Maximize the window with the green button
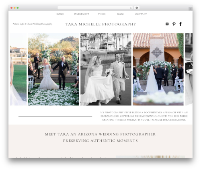The width and height of the screenshot is (201, 170). (x=18, y=8)
